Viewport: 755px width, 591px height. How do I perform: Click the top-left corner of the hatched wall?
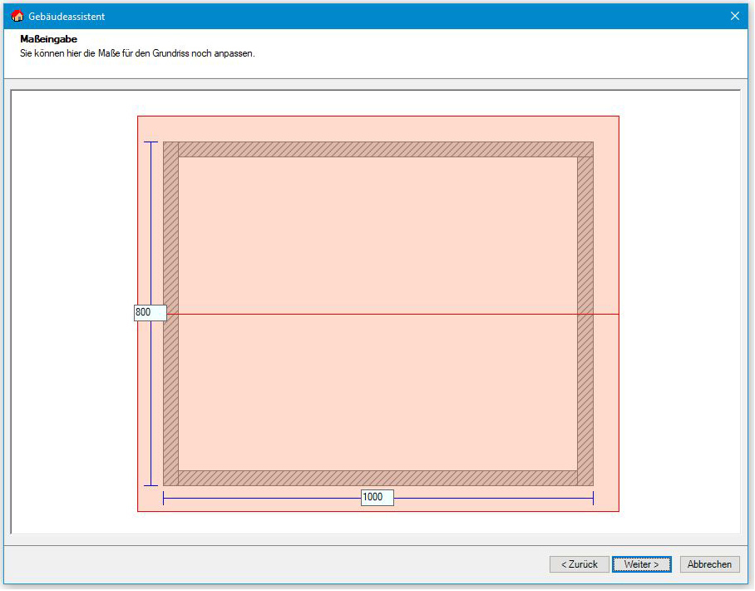170,149
